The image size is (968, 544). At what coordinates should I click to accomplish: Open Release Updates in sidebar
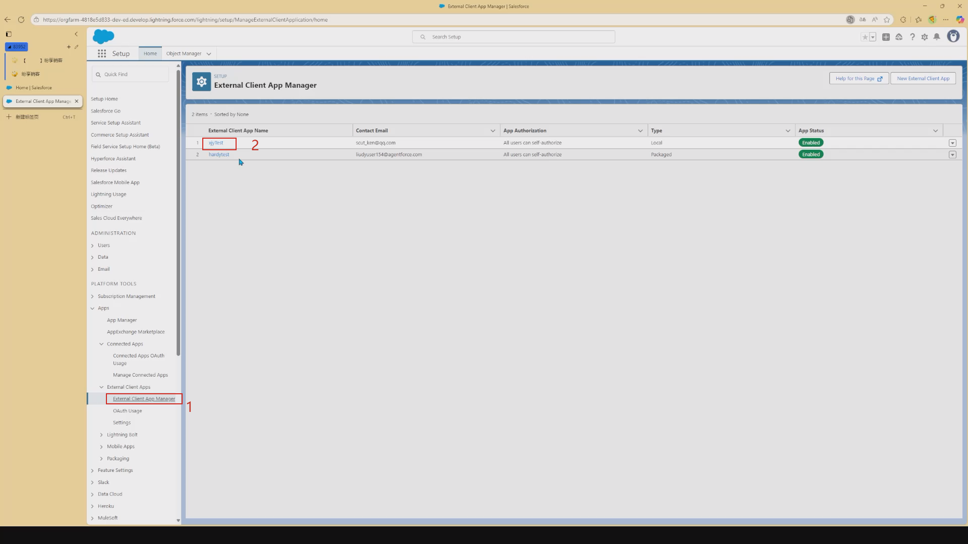click(x=108, y=170)
